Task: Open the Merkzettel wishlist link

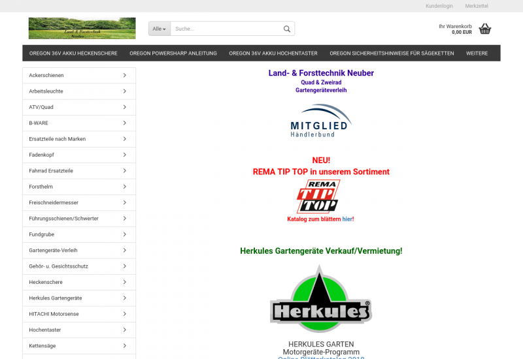Action: [x=477, y=6]
